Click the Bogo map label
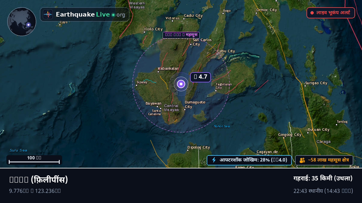The height and width of the screenshot is (203, 362). coord(227,11)
